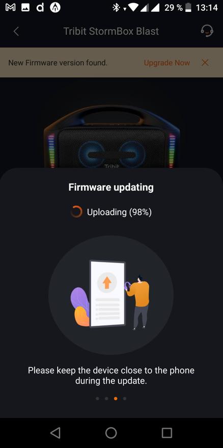Tap the Gmail notification icon
Screen dimensions: 223x448
(x=11, y=8)
